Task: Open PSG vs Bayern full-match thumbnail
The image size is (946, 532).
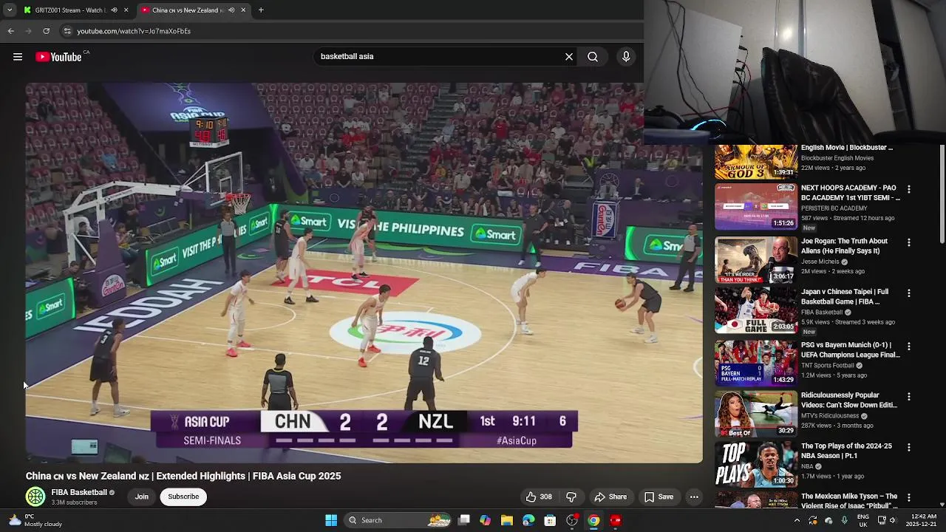Action: click(x=755, y=363)
